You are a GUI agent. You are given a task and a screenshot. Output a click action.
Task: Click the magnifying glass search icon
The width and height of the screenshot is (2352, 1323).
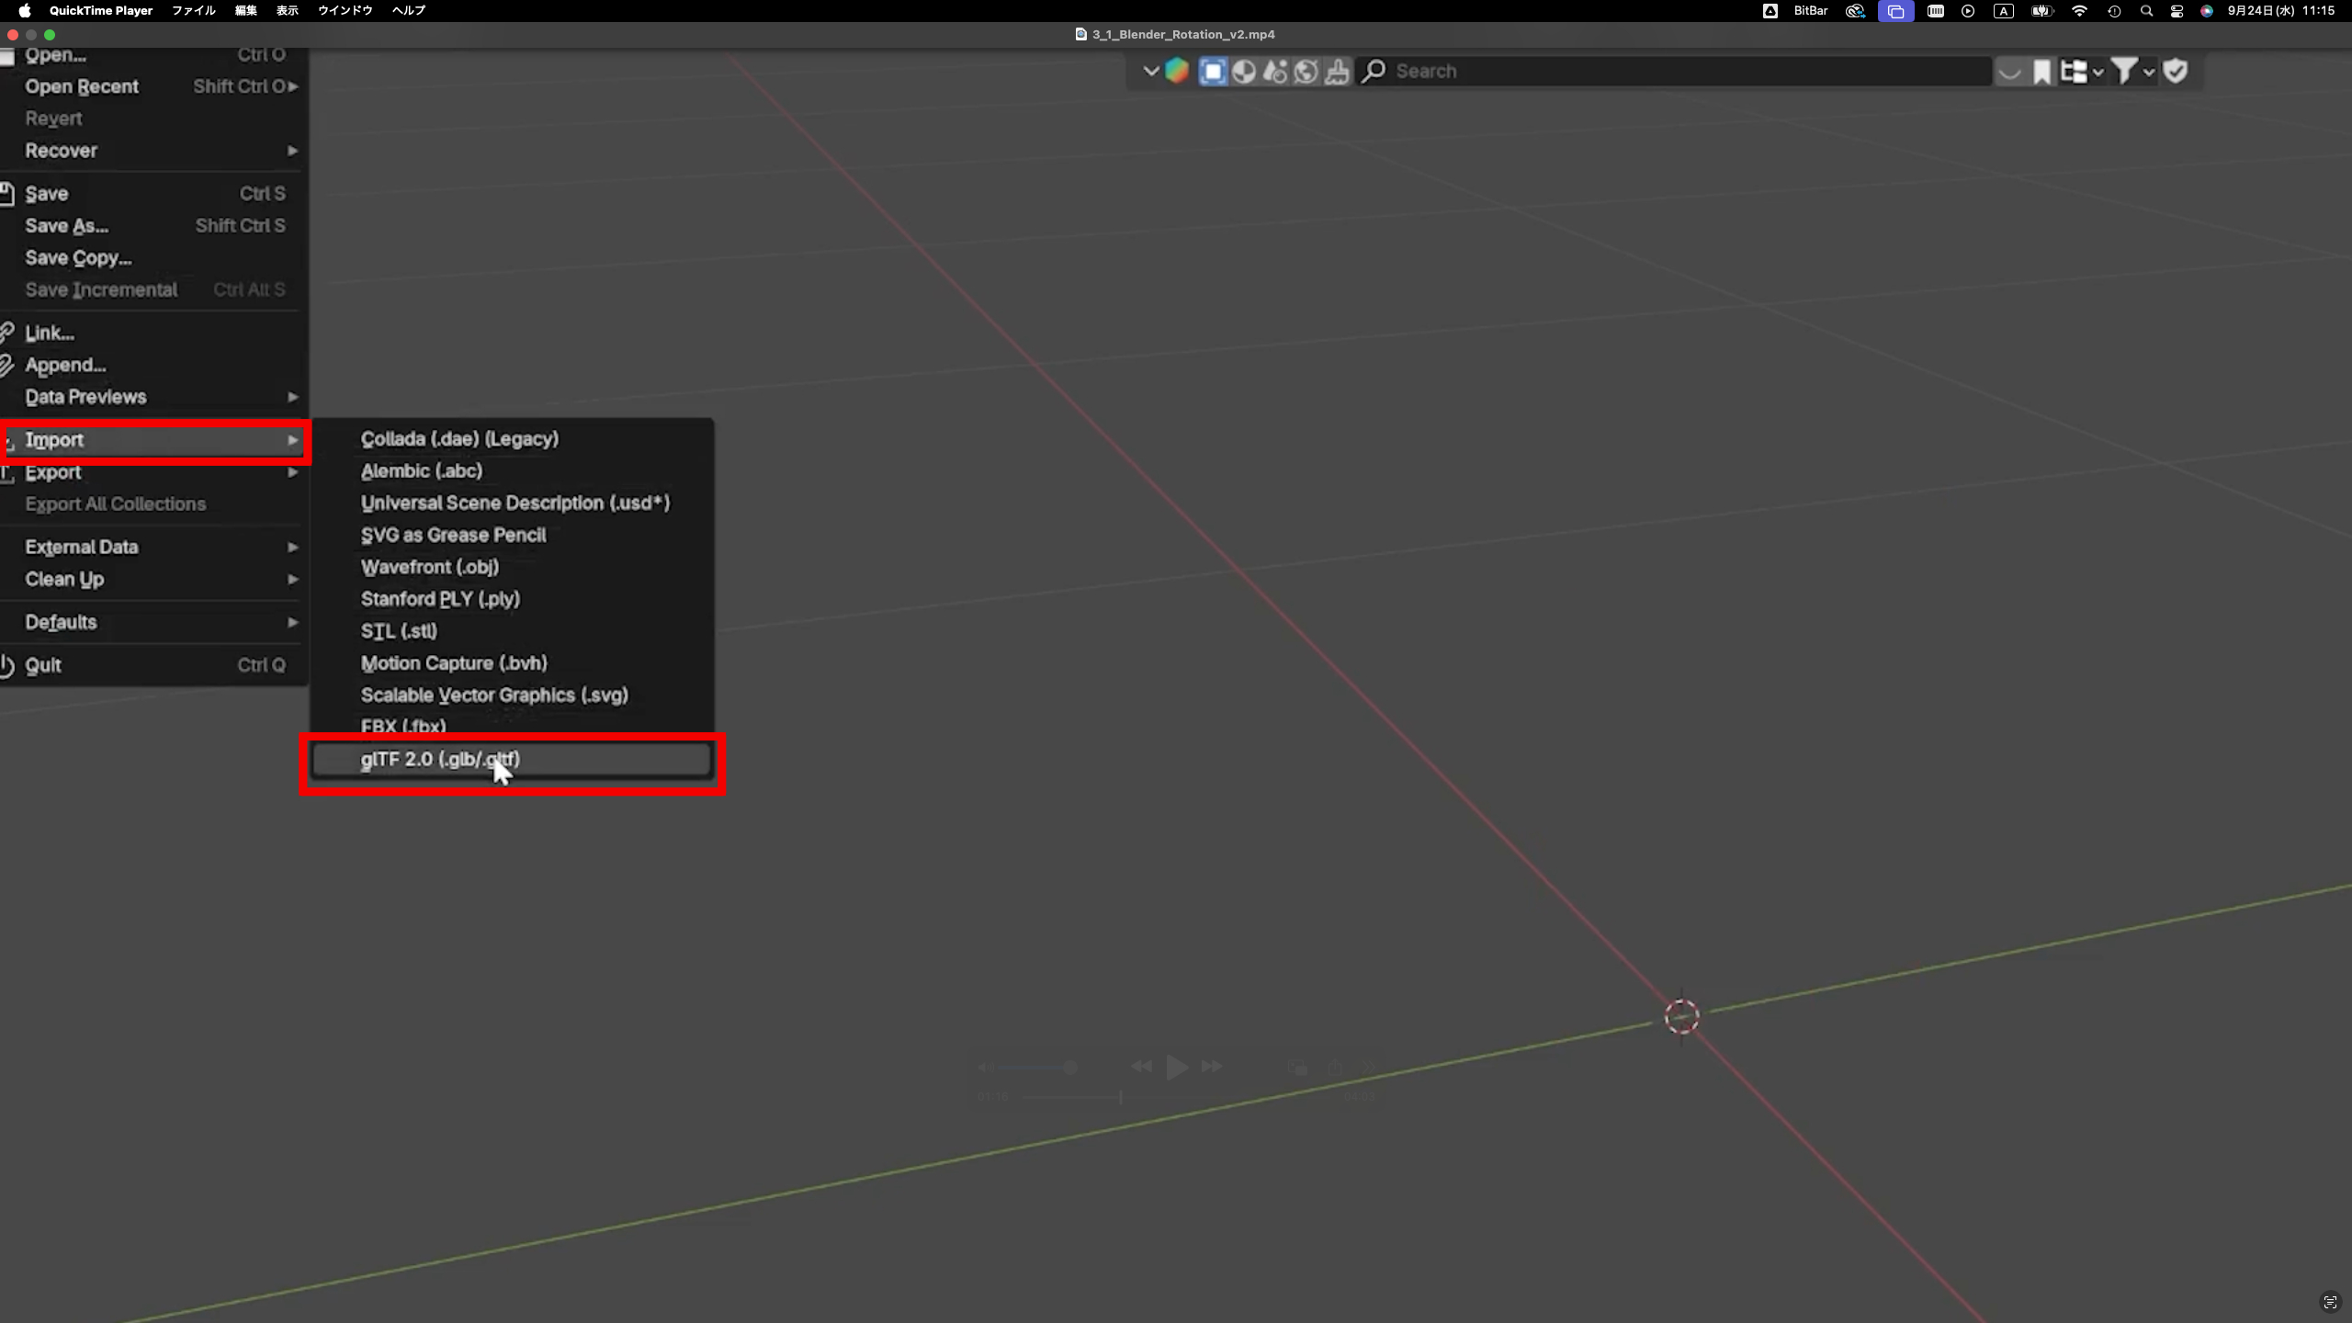click(1374, 71)
